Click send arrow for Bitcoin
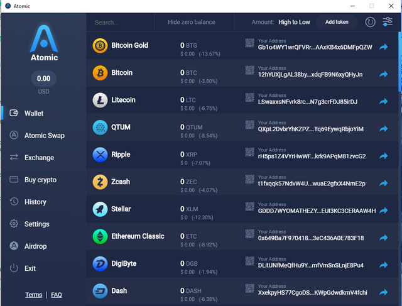This screenshot has height=306, width=402. (x=384, y=74)
